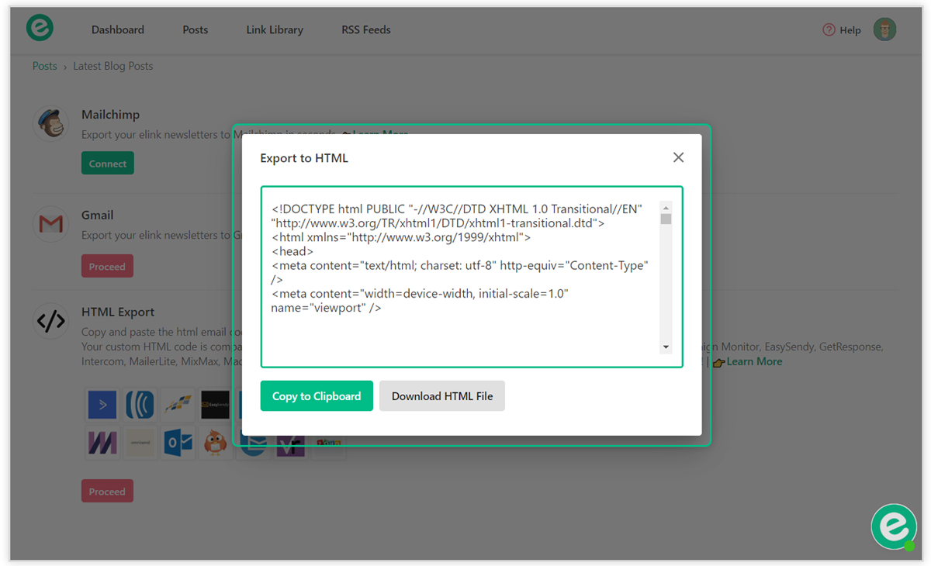Click Download HTML File button
Viewport: 931px width, 566px height.
[442, 395]
